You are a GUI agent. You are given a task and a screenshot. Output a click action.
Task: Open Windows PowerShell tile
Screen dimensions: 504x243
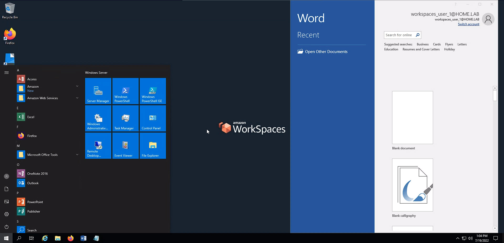125,91
